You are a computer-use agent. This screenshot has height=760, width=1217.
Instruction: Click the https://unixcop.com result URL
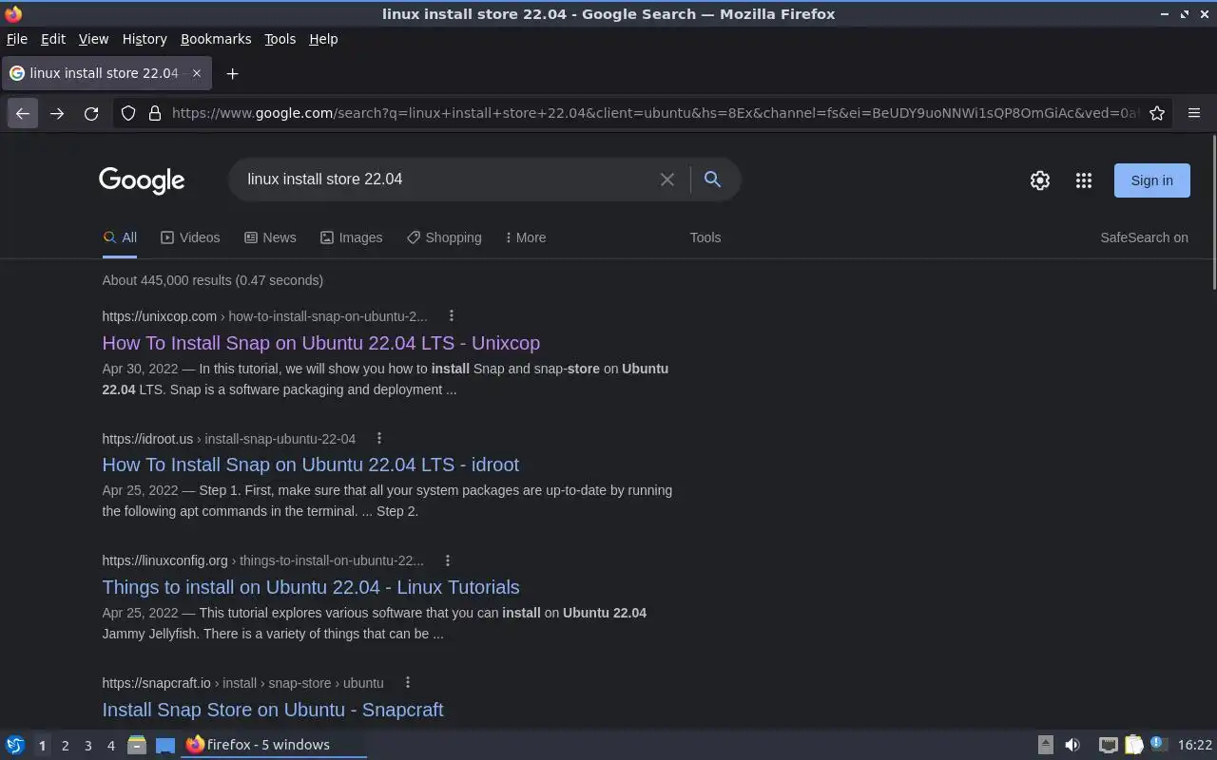(x=159, y=316)
